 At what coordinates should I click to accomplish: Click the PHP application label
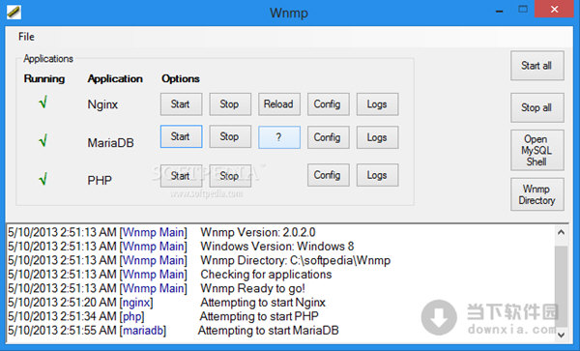point(100,181)
